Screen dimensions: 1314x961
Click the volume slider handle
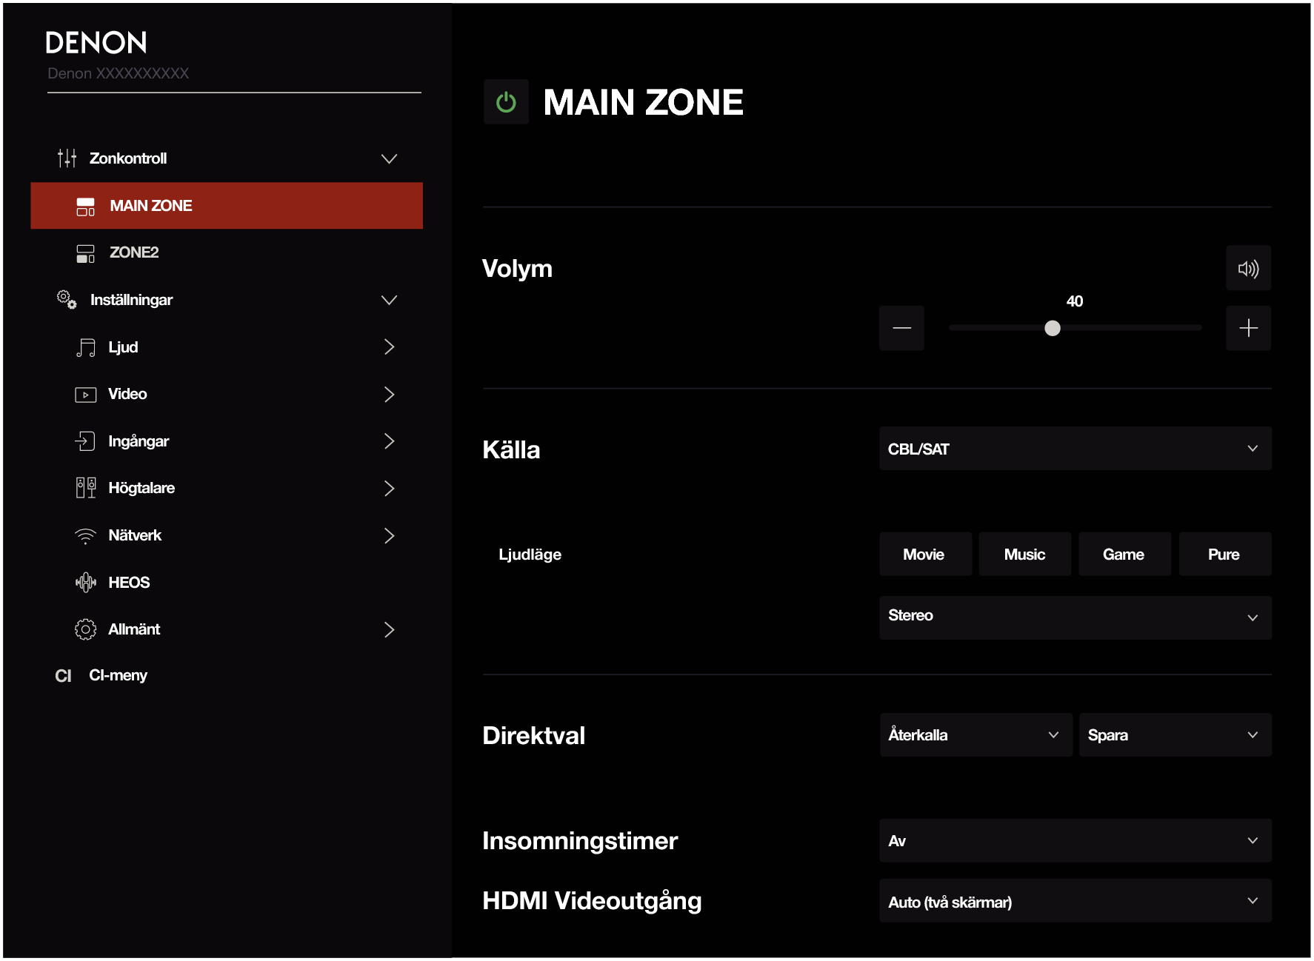1052,328
